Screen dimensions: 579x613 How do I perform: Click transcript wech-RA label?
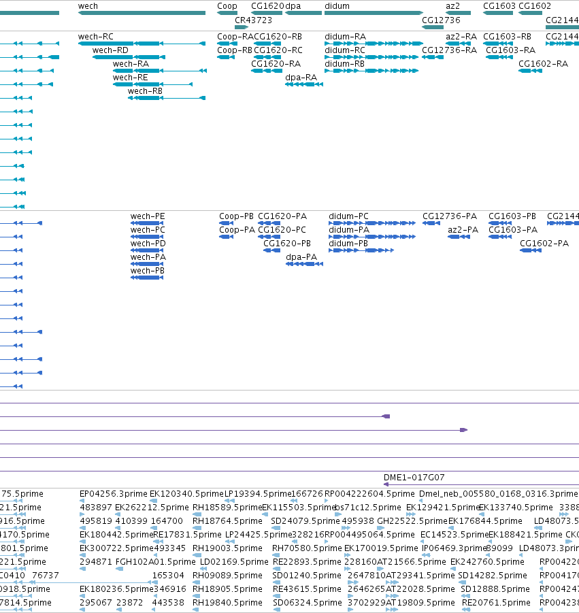131,64
